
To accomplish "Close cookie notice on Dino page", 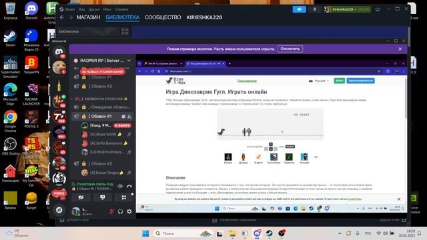I will coord(399,199).
